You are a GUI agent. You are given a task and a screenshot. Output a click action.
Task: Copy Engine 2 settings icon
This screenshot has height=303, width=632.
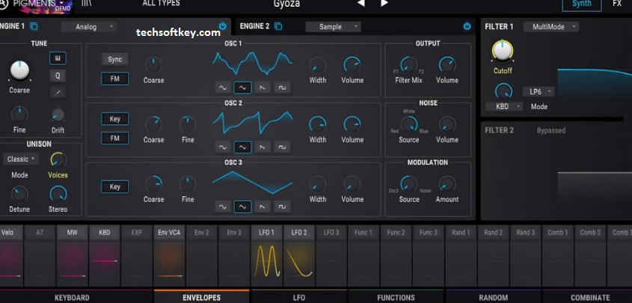point(278,27)
